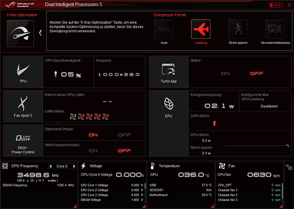Click the SATA-Strom lightning icon

coord(214,123)
